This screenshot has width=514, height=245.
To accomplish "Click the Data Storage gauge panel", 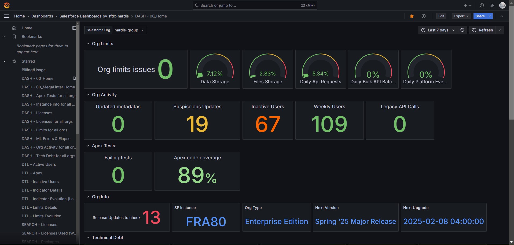I will coord(215,69).
